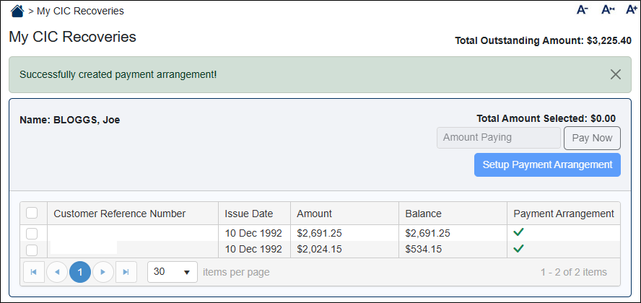Viewport: 641px width, 303px height.
Task: Reset font size with middle A icon
Action: coord(607,10)
